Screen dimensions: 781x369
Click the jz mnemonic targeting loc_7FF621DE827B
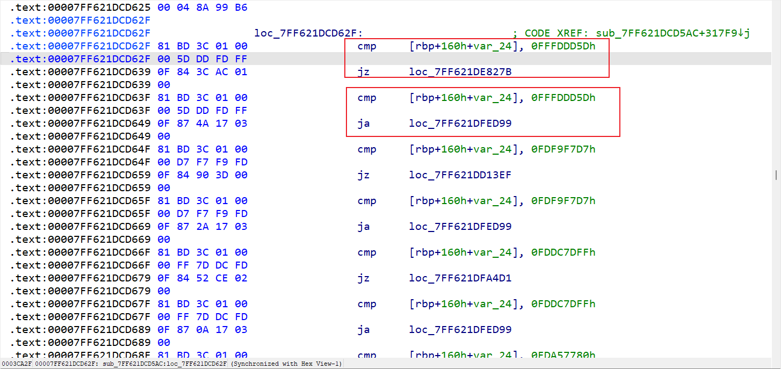coord(364,72)
